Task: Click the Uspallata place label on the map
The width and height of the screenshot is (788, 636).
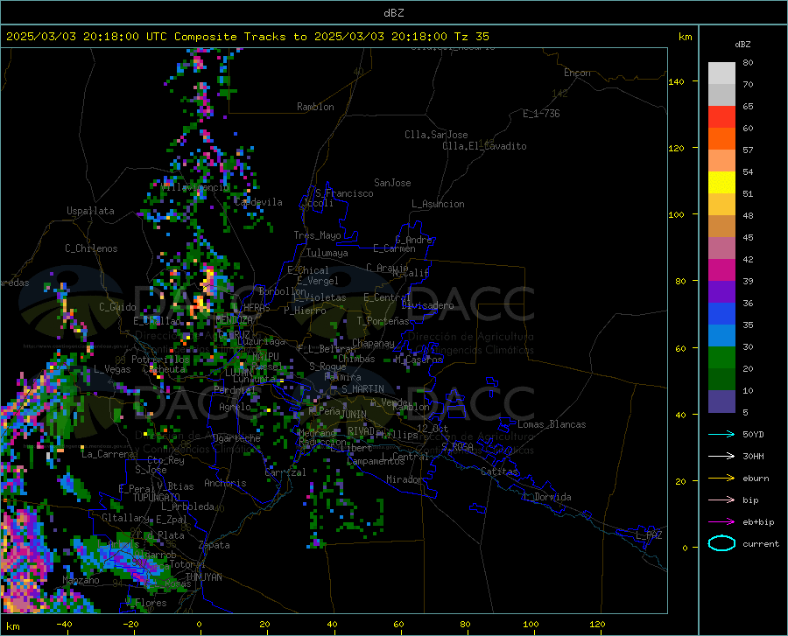Action: (x=90, y=211)
